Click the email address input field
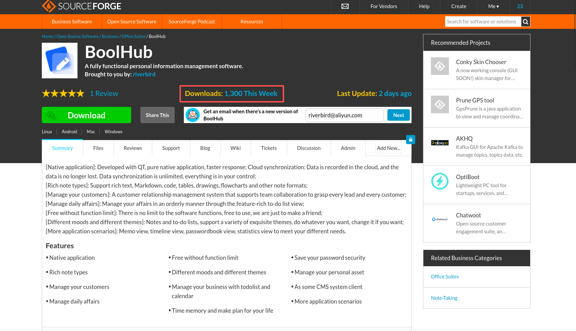576x331 pixels. coord(345,115)
